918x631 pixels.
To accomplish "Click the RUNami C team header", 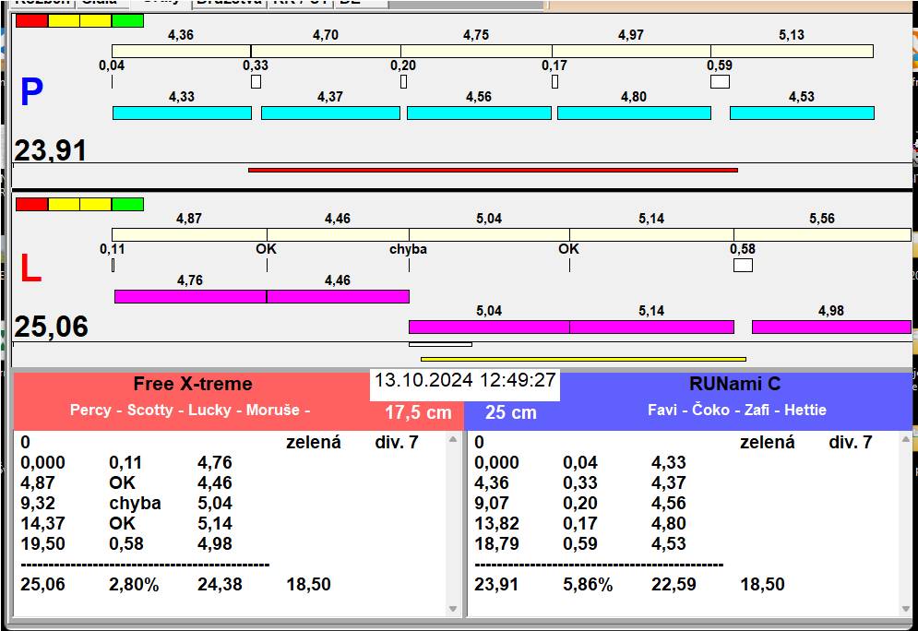I will [734, 384].
